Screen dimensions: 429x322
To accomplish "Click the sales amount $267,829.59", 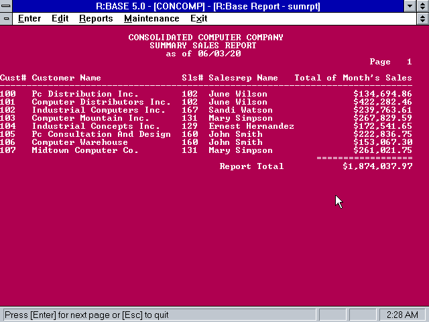I will [383, 118].
